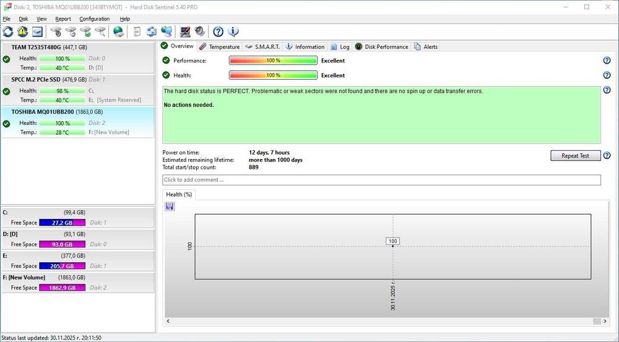The image size is (619, 342).
Task: Switch to the S.M.A.R.T. tab
Action: coord(262,46)
